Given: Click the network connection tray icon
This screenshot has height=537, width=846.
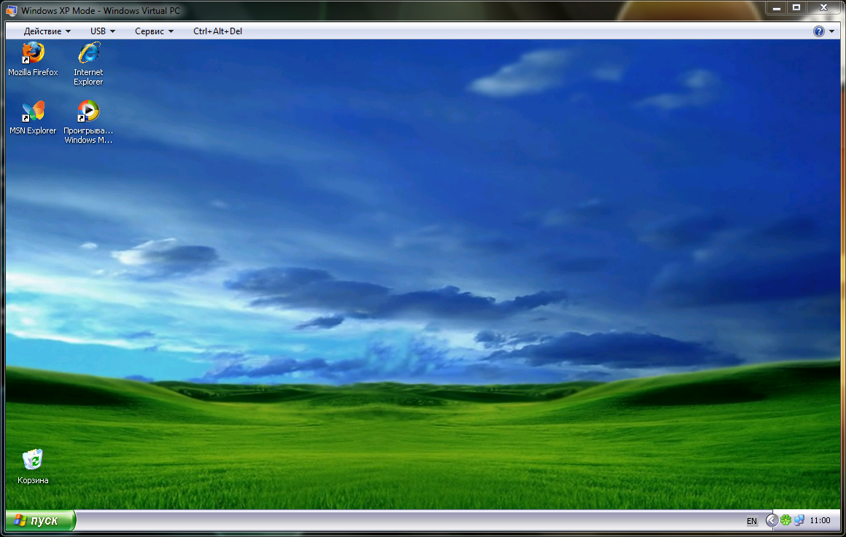Looking at the screenshot, I should coord(799,520).
